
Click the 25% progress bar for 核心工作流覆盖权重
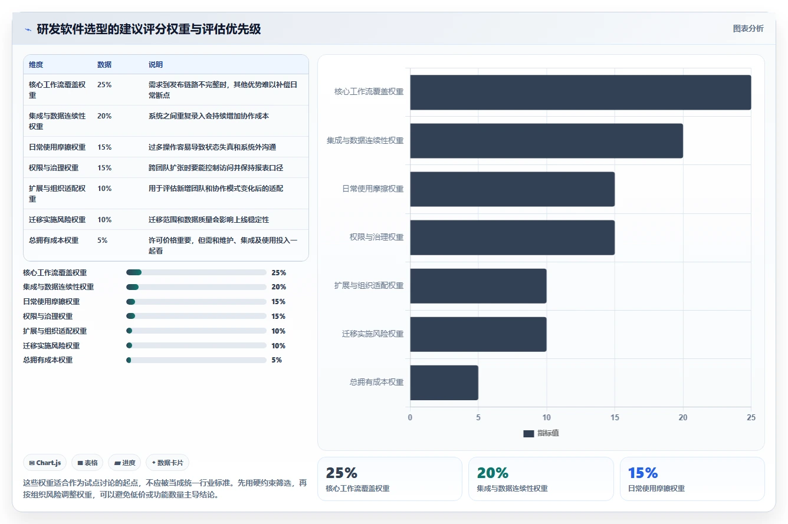pyautogui.click(x=196, y=273)
